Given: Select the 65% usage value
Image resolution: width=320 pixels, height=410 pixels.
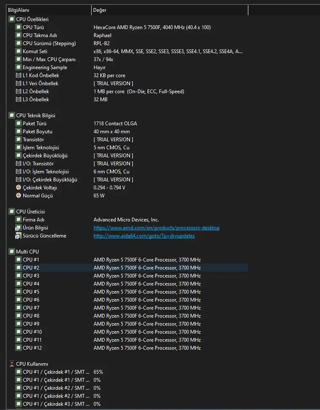Looking at the screenshot, I should [98, 372].
